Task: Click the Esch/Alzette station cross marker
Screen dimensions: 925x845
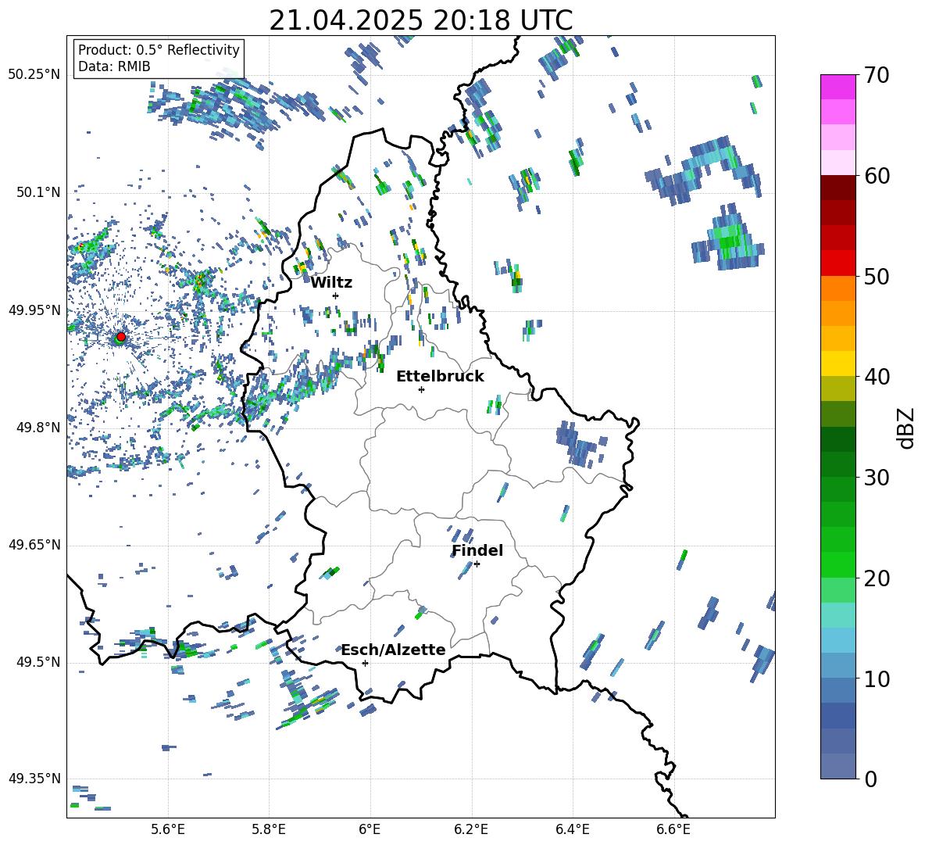Action: click(x=365, y=663)
